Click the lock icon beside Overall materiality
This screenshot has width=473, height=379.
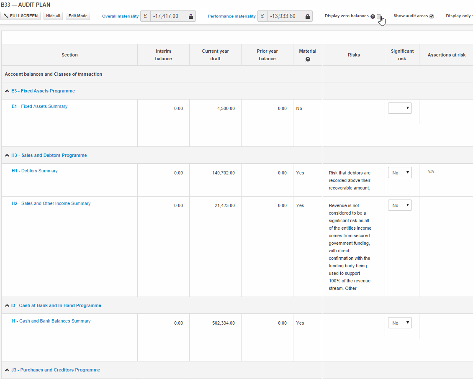(190, 16)
